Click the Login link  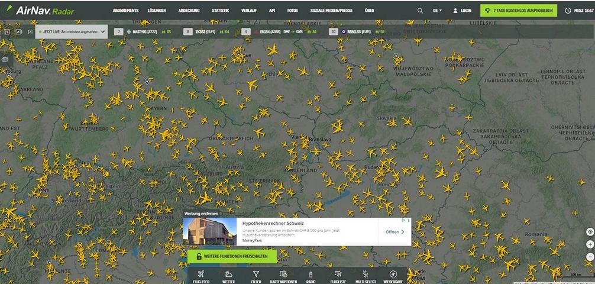pos(462,11)
